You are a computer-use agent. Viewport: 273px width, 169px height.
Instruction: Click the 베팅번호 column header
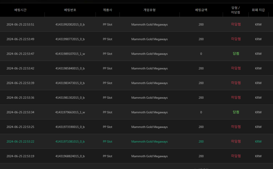tap(70, 10)
